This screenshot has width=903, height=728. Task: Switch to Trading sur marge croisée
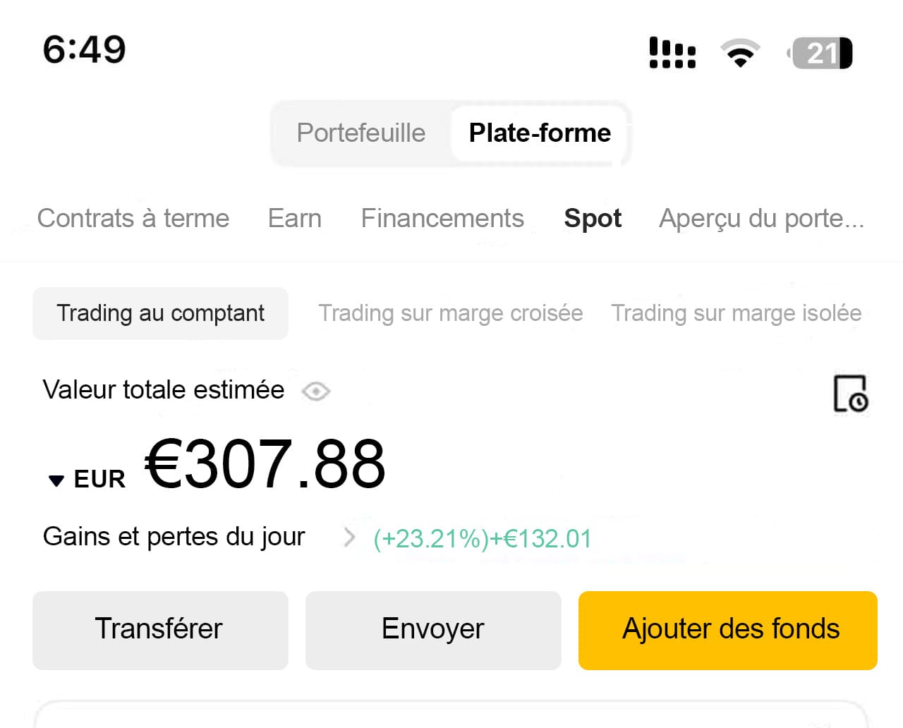[450, 313]
